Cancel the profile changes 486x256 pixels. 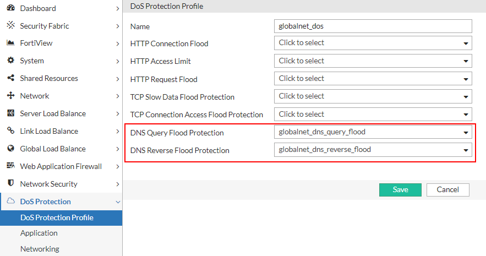[447, 189]
